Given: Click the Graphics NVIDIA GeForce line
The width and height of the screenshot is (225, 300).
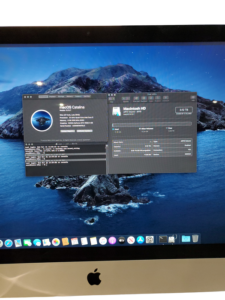Looking at the screenshot, I should click(x=76, y=123).
